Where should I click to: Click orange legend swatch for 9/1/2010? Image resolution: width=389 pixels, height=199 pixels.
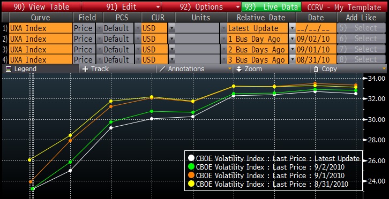(191, 175)
